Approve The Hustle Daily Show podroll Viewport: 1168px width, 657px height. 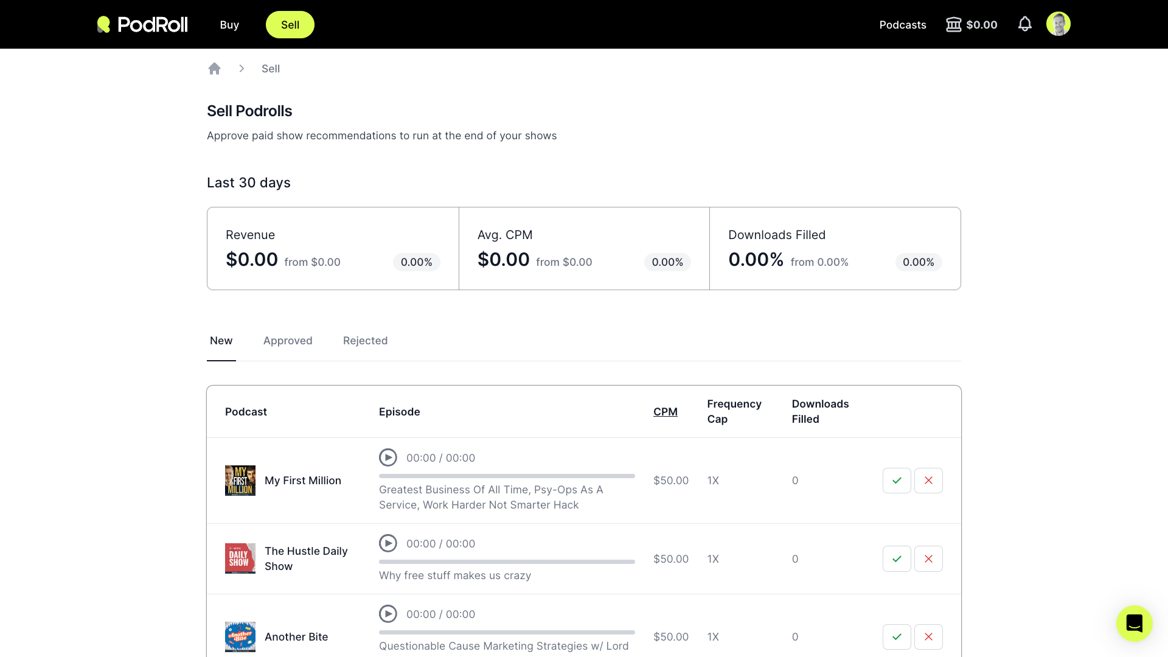tap(897, 559)
